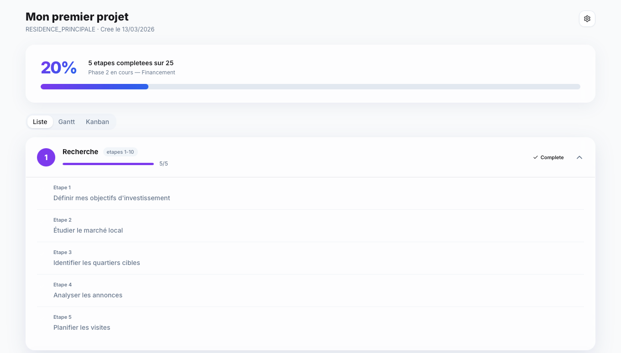Open the "Planifier les visites" step
Viewport: 621px width, 353px height.
coord(82,327)
